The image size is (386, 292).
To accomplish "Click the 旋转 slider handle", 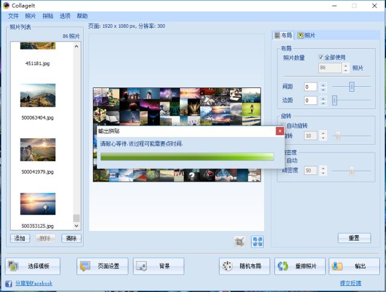I will click(338, 136).
